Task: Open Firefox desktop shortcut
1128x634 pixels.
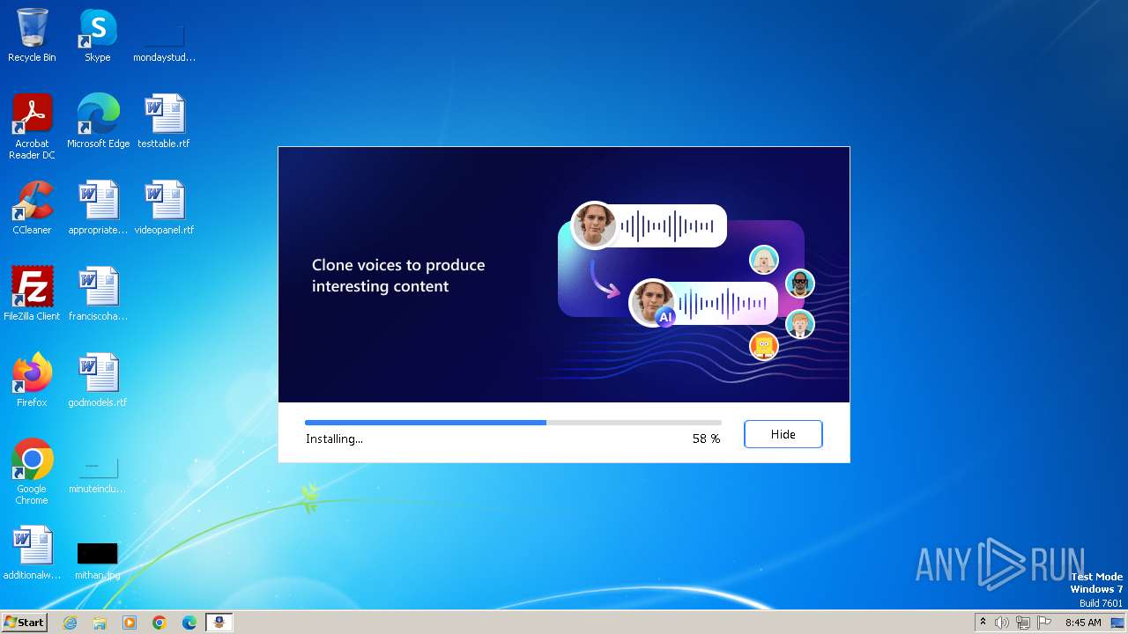Action: 32,380
